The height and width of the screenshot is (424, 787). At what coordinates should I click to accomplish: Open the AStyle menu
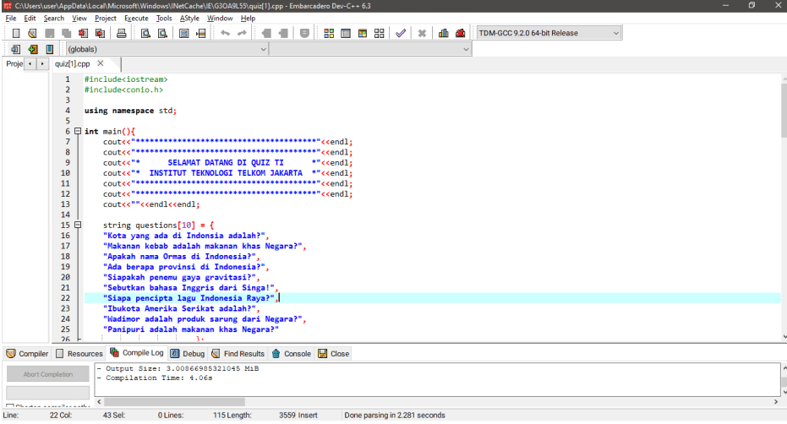189,18
